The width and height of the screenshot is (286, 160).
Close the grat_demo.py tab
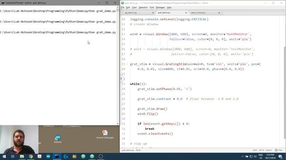point(186,13)
